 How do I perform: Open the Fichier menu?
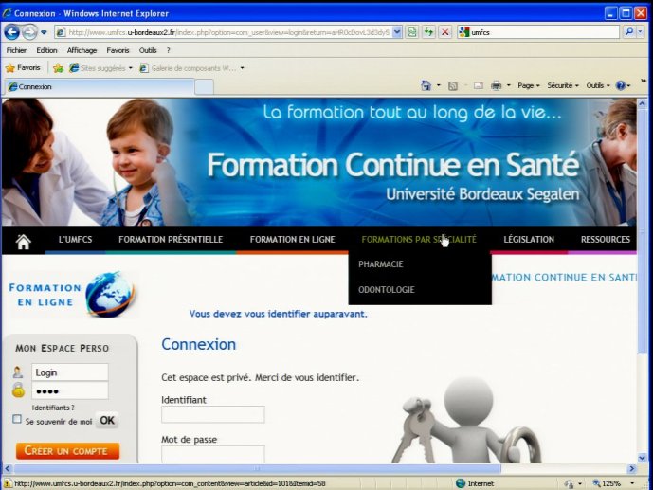[16, 50]
